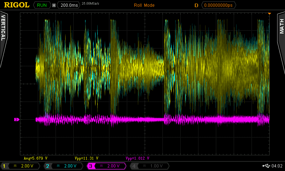Click the yellow Vpp=11.31 V measurement
This screenshot has height=171, width=285.
click(x=87, y=158)
